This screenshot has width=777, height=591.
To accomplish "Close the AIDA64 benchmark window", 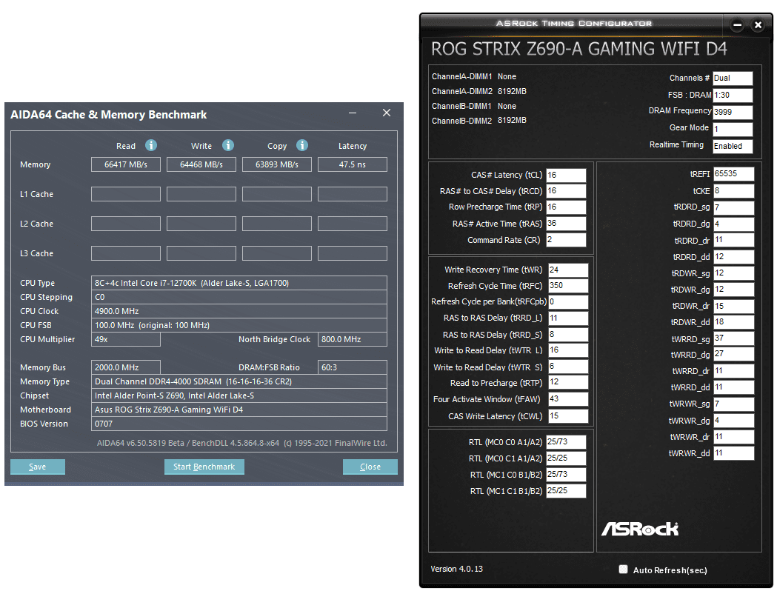I will coord(387,113).
